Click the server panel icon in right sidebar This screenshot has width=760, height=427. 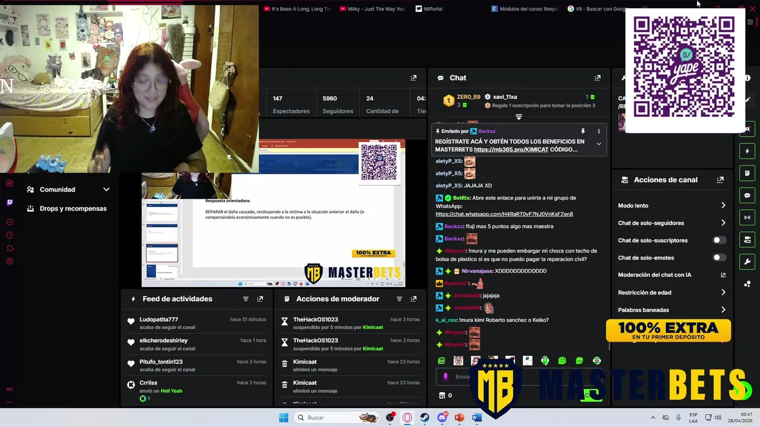[x=747, y=240]
